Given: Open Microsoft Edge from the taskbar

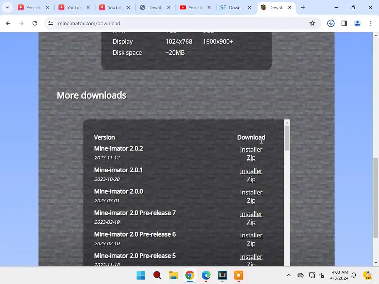Looking at the screenshot, I should coord(206,275).
